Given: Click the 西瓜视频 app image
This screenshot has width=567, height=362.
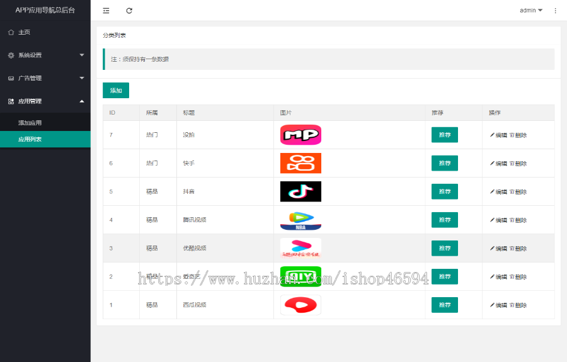Looking at the screenshot, I should pyautogui.click(x=301, y=305).
